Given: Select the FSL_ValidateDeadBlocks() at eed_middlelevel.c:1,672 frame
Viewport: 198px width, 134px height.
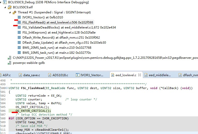Looking at the screenshot, I should pos(69,27).
